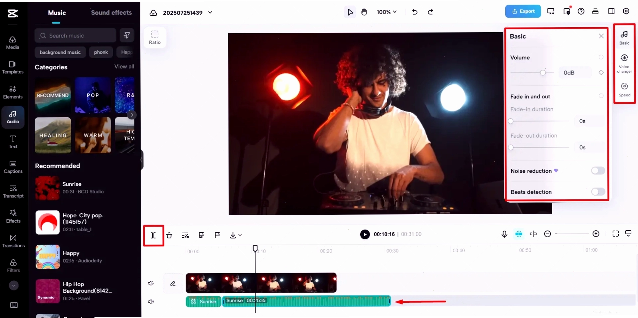Open the Effects sidebar section
The image size is (638, 318).
[x=13, y=216]
